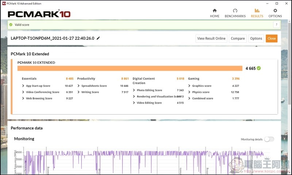This screenshot has width=292, height=175.
Task: Click the overall score 4 665
Action: point(250,69)
